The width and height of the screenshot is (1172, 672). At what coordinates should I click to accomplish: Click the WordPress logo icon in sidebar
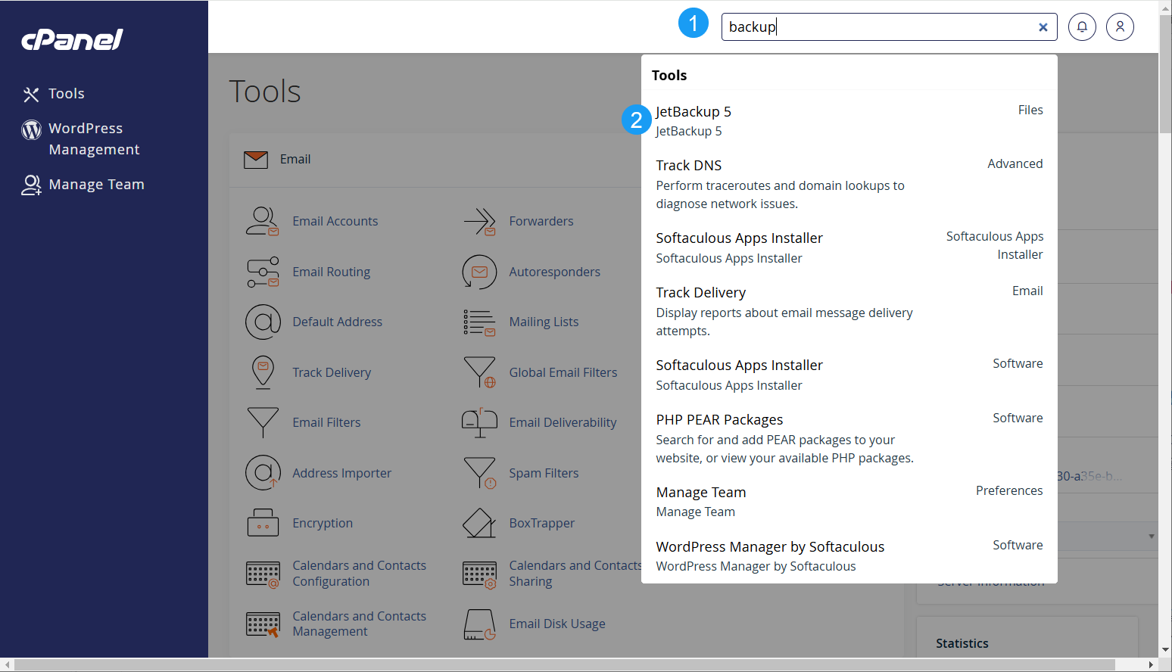click(x=31, y=129)
